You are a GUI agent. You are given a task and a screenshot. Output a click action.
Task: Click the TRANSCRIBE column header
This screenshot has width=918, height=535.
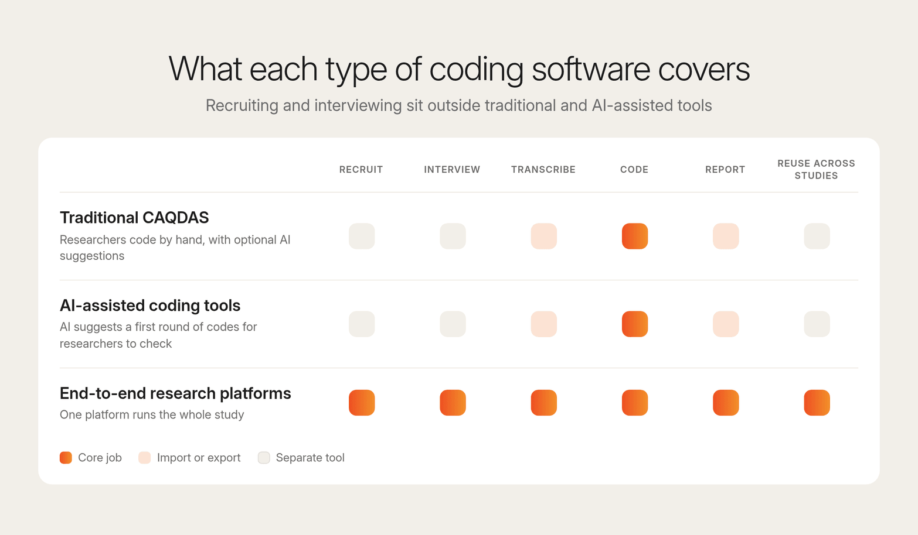tap(543, 170)
